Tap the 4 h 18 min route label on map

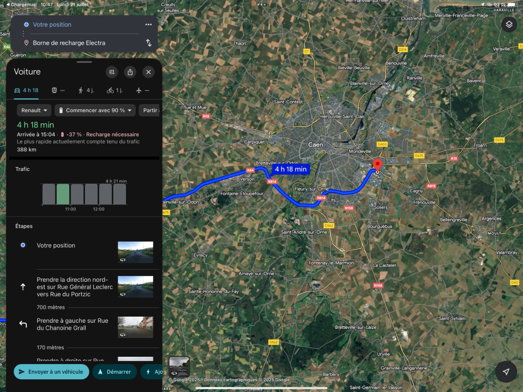pyautogui.click(x=291, y=169)
